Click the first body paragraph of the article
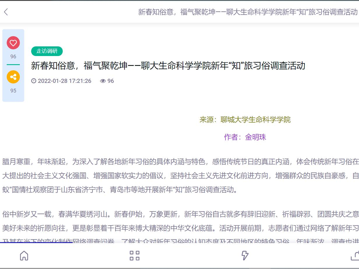This screenshot has height=269, width=359. [x=175, y=174]
